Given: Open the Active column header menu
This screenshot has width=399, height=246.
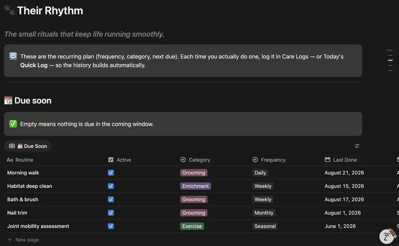Looking at the screenshot, I should (x=120, y=160).
